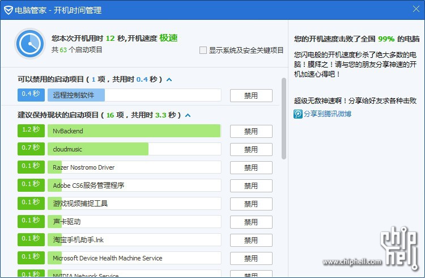This screenshot has width=425, height=278.
Task: Select the 声卡驱动 row
Action: click(134, 222)
